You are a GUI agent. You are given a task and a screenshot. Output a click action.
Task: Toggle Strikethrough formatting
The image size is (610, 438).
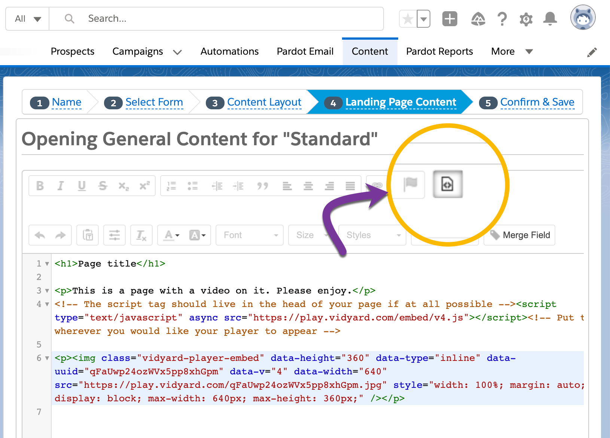103,186
